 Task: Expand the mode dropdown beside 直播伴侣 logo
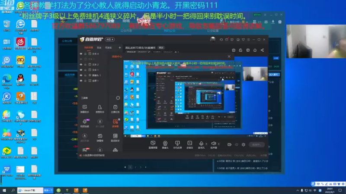click(x=110, y=40)
